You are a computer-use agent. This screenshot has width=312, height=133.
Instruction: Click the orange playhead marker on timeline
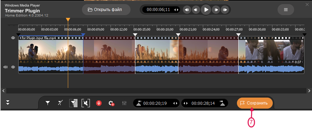click(x=68, y=20)
